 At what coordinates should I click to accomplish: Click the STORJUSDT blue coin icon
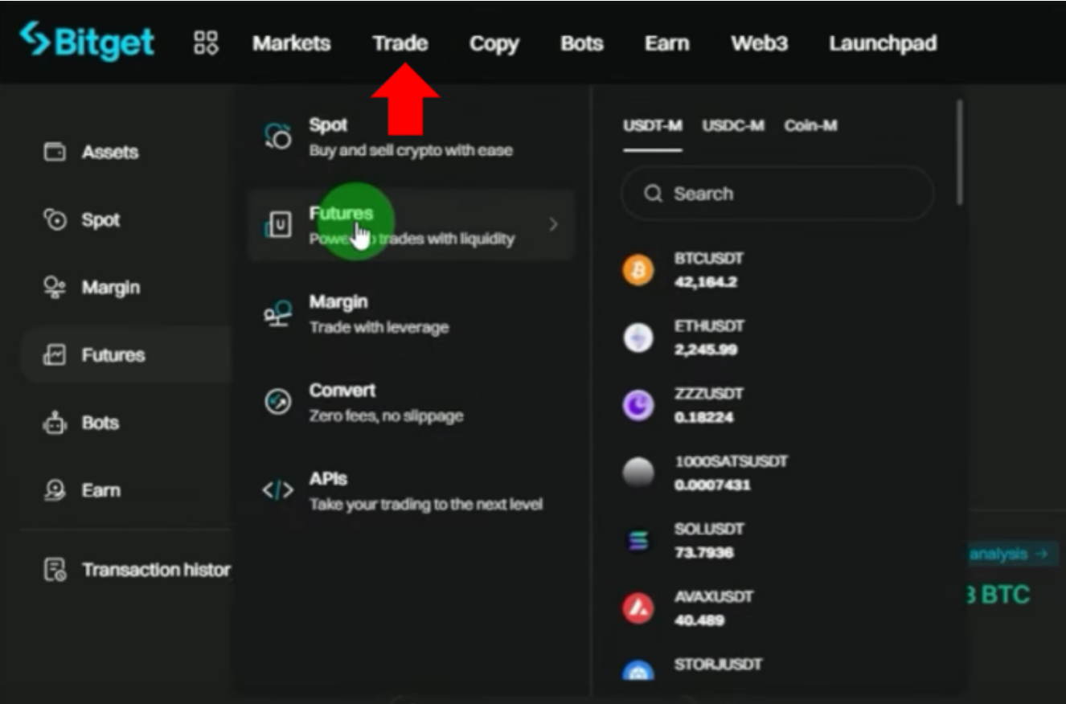[x=638, y=670]
